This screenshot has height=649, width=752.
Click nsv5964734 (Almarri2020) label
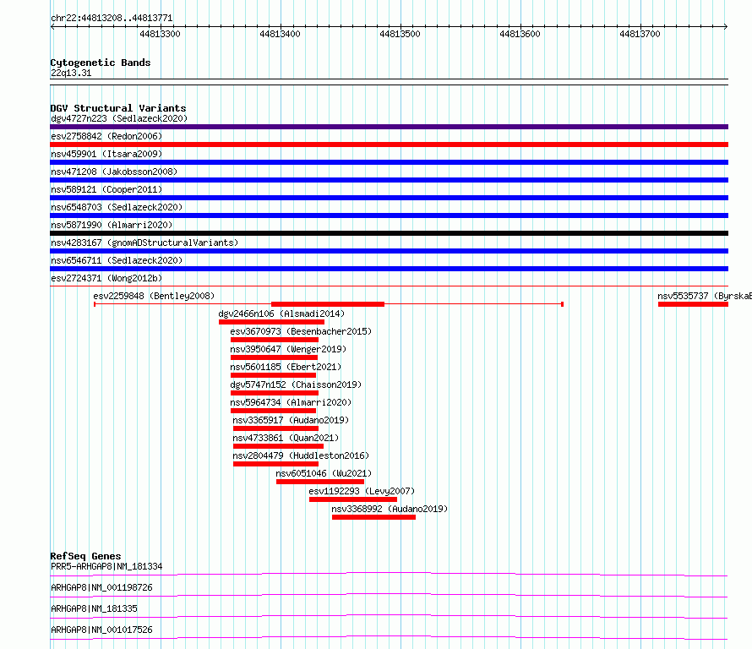click(291, 402)
